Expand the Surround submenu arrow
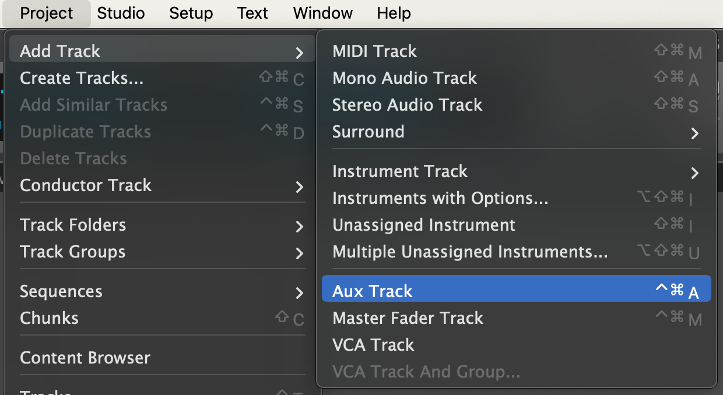The height and width of the screenshot is (395, 723). coord(694,133)
